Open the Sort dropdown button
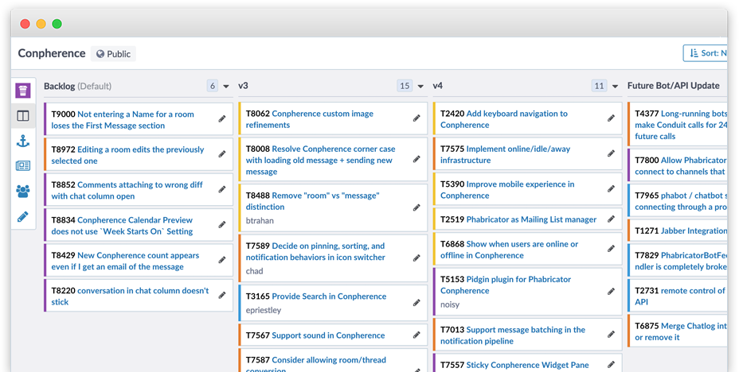Screen dimensions: 739x372 706,53
